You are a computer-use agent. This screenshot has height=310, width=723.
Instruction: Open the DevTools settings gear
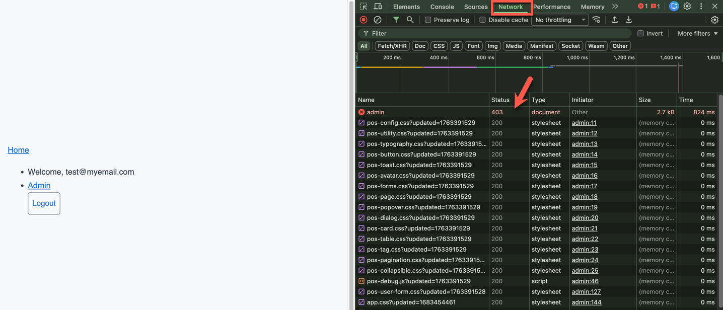tap(687, 6)
